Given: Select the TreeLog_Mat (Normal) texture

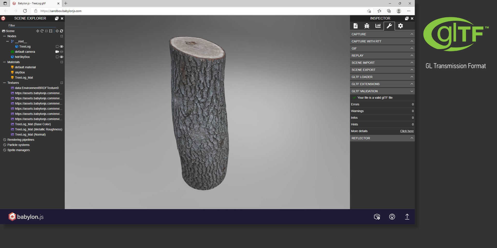Looking at the screenshot, I should (30, 135).
